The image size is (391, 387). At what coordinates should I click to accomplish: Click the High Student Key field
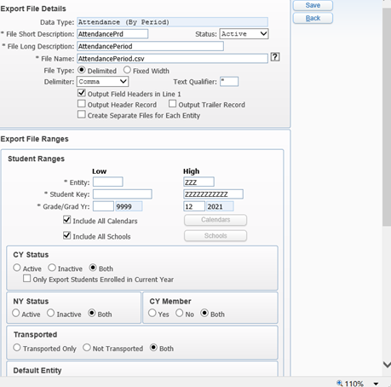point(213,194)
